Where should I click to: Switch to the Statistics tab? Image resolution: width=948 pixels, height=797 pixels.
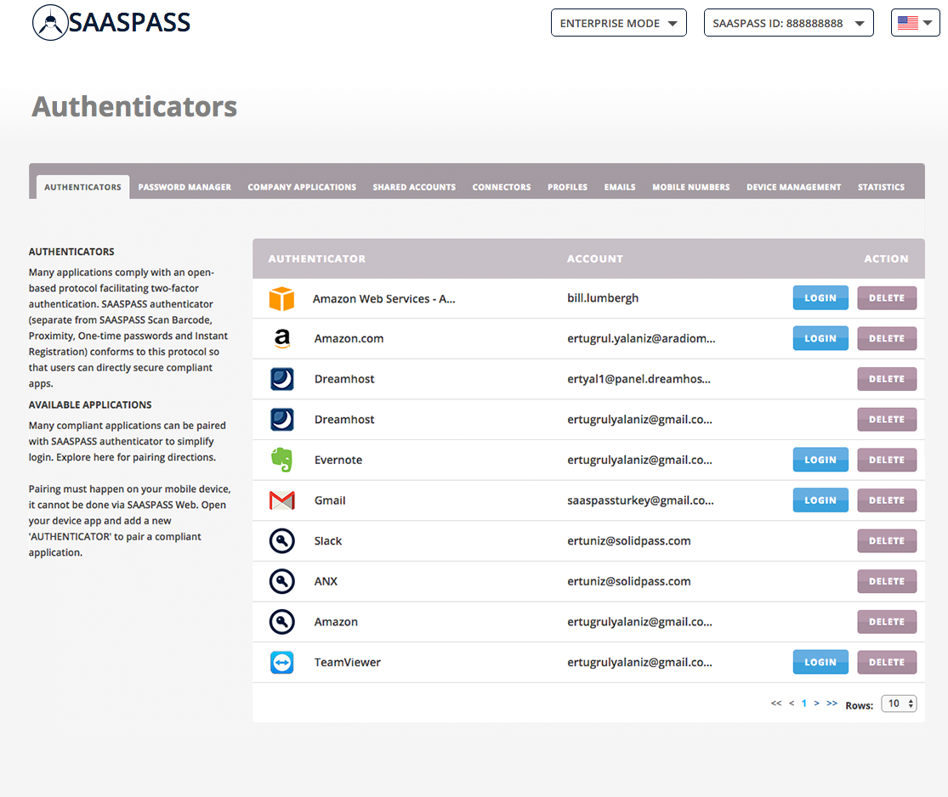[x=881, y=187]
